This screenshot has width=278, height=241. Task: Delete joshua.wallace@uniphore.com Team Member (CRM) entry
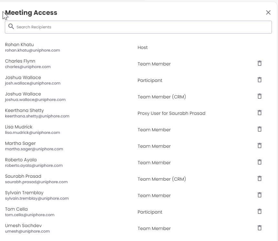point(260,96)
